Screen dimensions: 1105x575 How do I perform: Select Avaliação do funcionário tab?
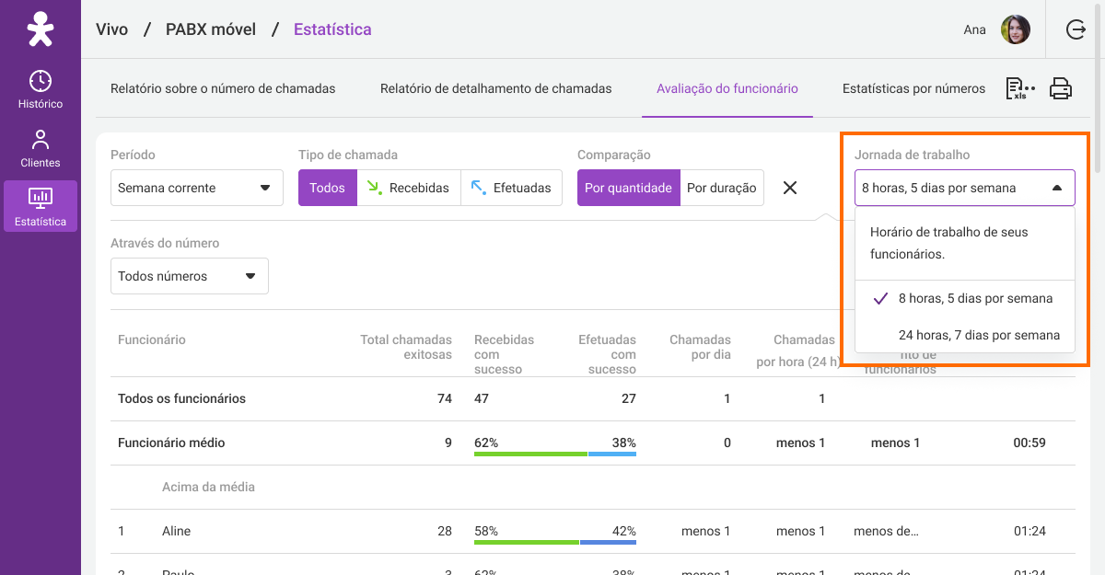click(x=727, y=88)
